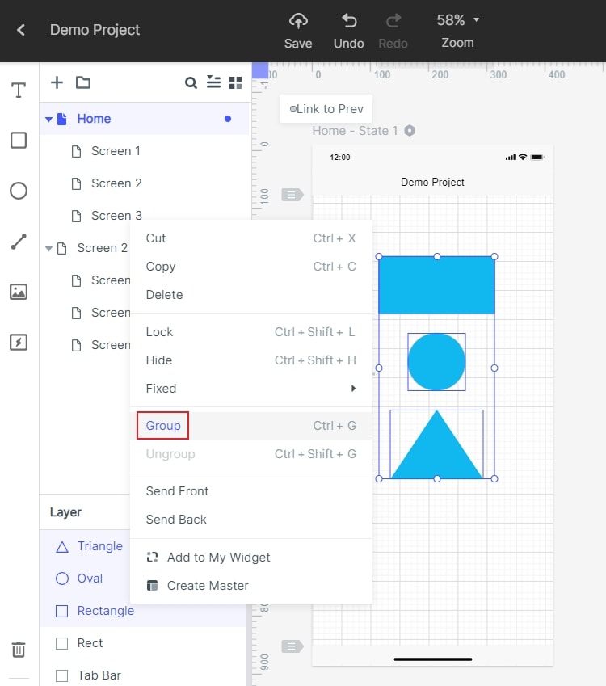This screenshot has height=686, width=606.
Task: Click the trash can icon
Action: [x=19, y=650]
